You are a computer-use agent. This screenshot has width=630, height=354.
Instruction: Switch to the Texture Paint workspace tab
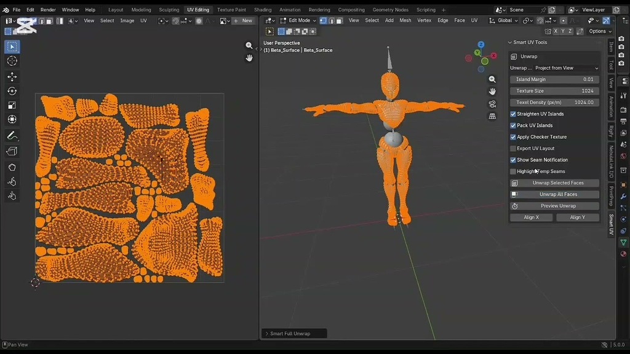click(231, 10)
